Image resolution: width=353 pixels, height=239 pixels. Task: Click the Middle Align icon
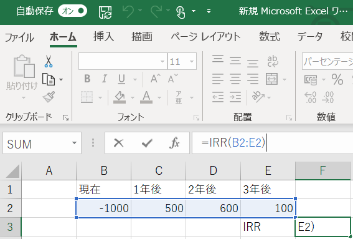pyautogui.click(x=235, y=61)
